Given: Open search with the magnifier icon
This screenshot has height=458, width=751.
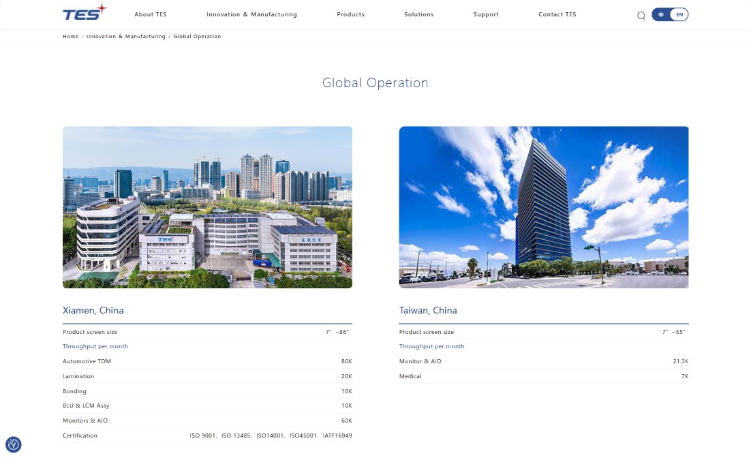Looking at the screenshot, I should pyautogui.click(x=641, y=16).
